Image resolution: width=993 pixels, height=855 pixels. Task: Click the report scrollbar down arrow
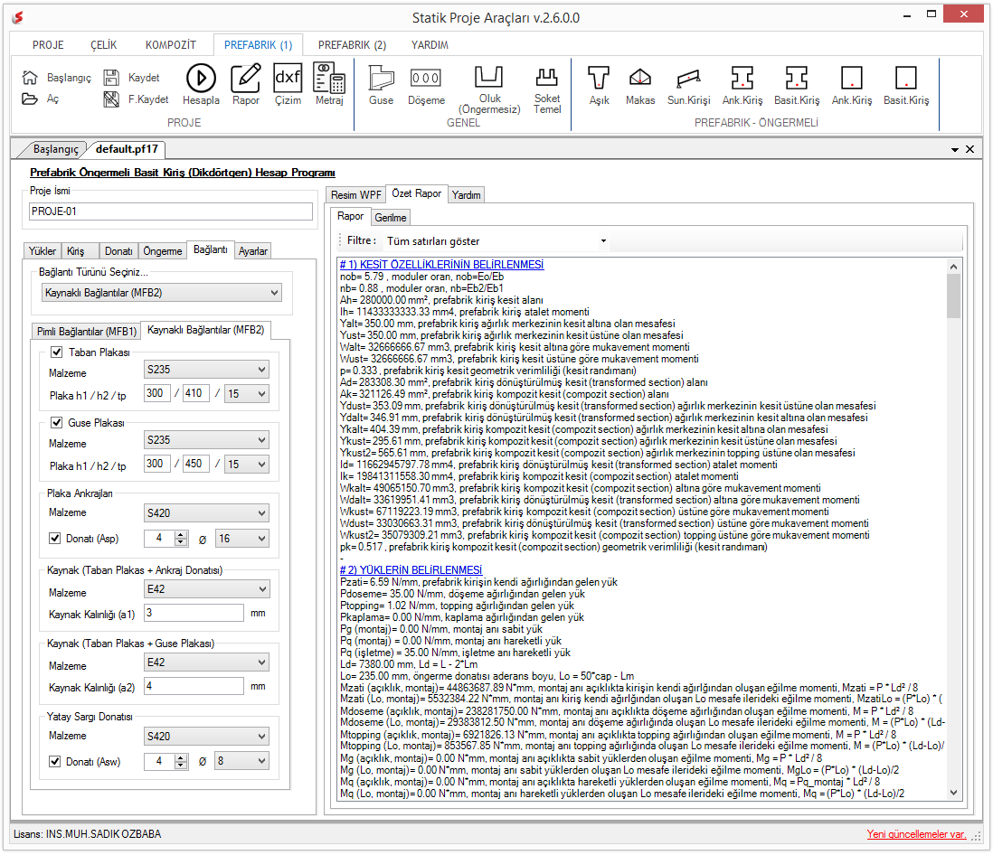pos(954,793)
